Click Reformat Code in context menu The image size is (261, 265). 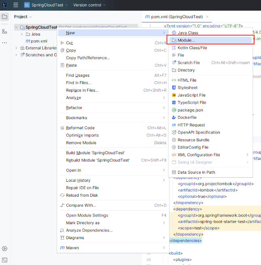tap(80, 128)
